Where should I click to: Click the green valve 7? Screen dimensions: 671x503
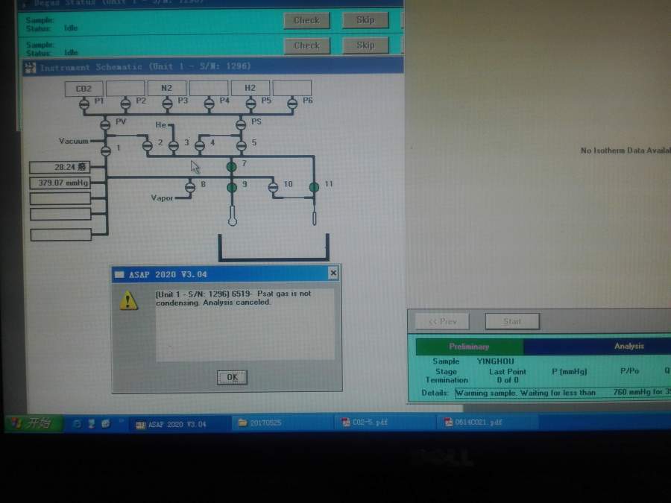tap(232, 166)
